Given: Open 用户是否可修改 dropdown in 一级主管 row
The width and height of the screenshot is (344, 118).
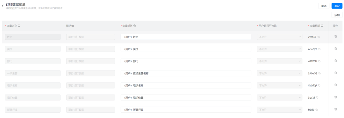Looking at the screenshot, I should tap(280, 73).
